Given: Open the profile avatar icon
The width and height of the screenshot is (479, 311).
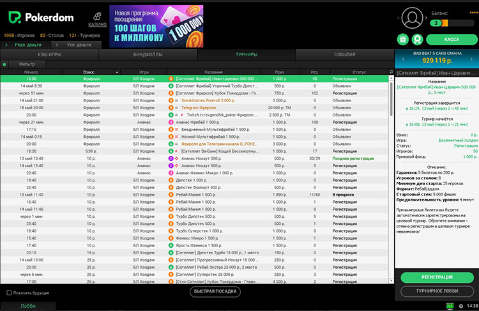Looking at the screenshot, I should tap(412, 19).
